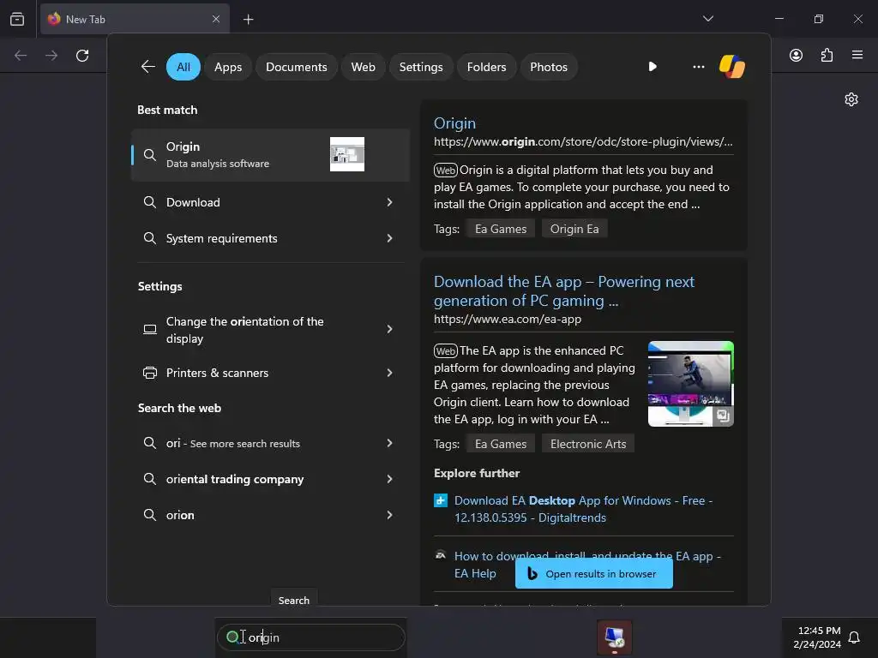878x658 pixels.
Task: Switch to the Settings filter
Action: tap(420, 67)
